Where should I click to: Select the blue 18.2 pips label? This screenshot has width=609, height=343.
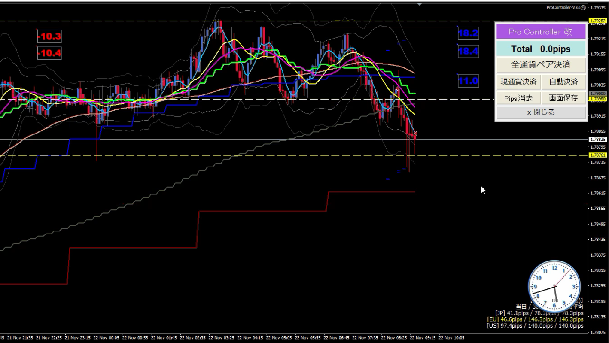[x=468, y=33]
